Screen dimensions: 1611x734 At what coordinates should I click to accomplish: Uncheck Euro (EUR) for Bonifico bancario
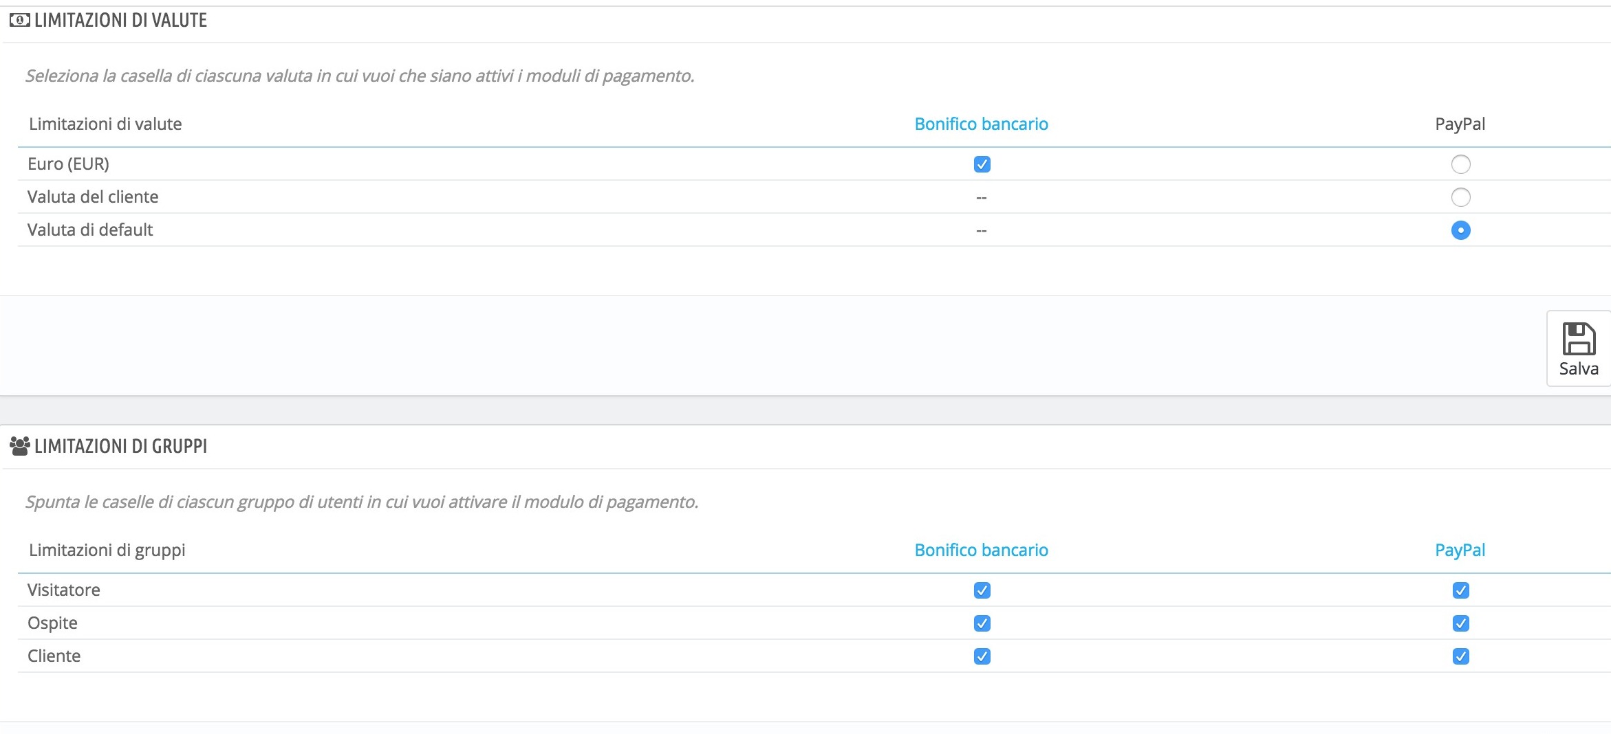pyautogui.click(x=982, y=164)
